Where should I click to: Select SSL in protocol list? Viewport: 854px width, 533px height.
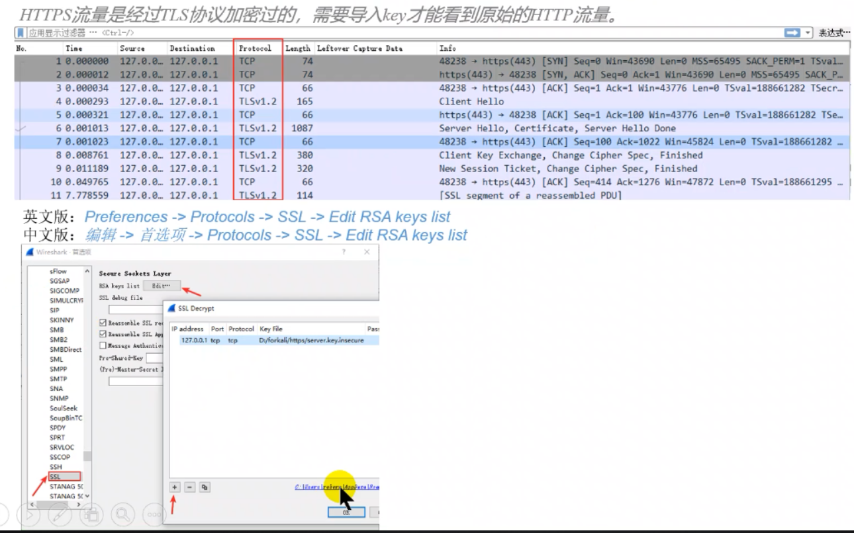(x=64, y=476)
